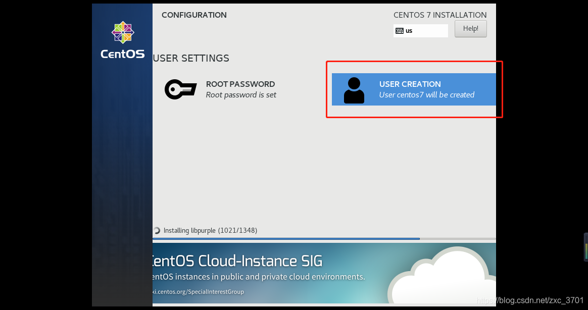Click the cloud environments banner tagline

tap(258, 277)
